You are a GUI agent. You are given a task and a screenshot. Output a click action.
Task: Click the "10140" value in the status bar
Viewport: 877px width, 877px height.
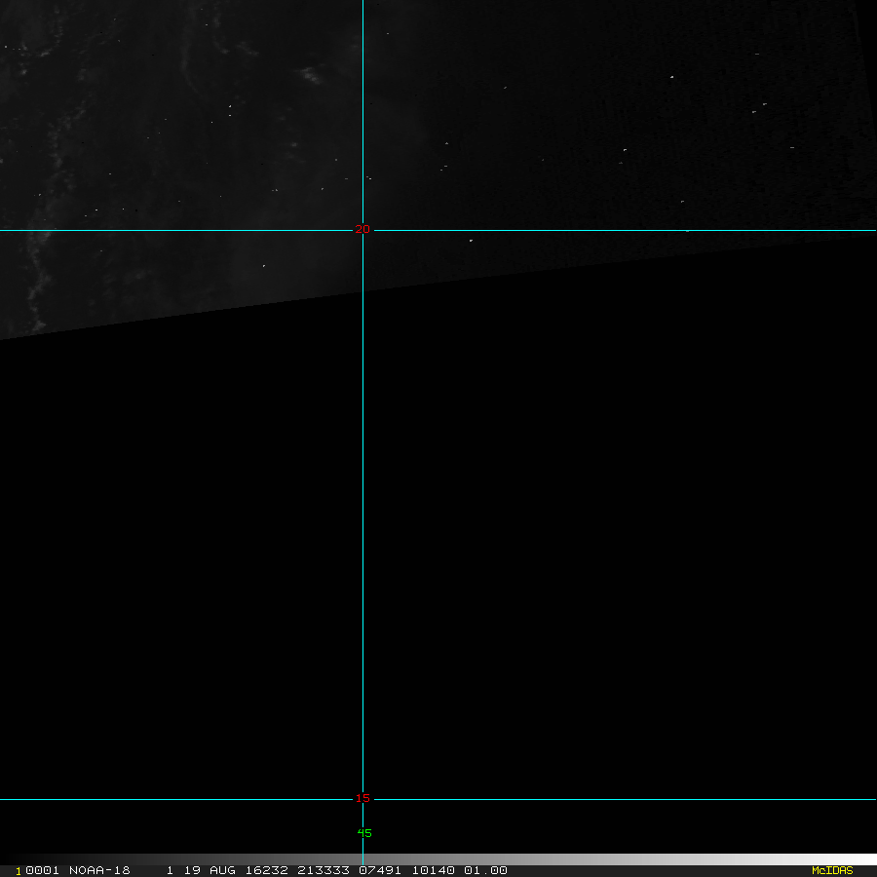click(x=434, y=870)
